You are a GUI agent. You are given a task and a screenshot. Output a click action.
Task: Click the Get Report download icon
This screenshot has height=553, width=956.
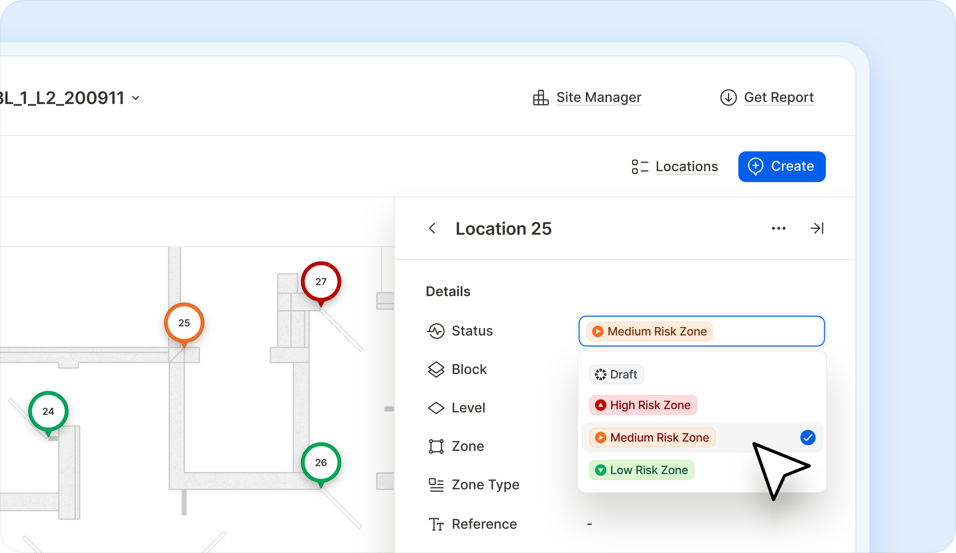tap(728, 98)
